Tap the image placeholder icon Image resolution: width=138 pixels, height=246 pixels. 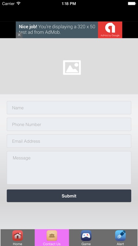72,68
